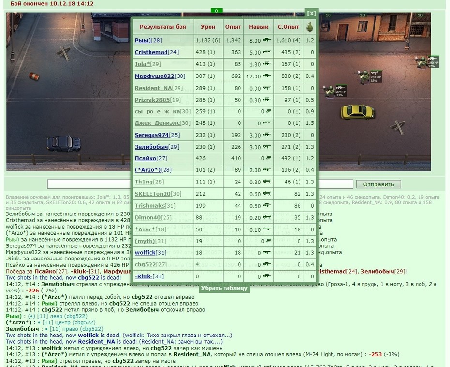Screen dimensions: 450x367
Task: Click the weapon icon in the Th1ng row
Action: [x=267, y=182]
